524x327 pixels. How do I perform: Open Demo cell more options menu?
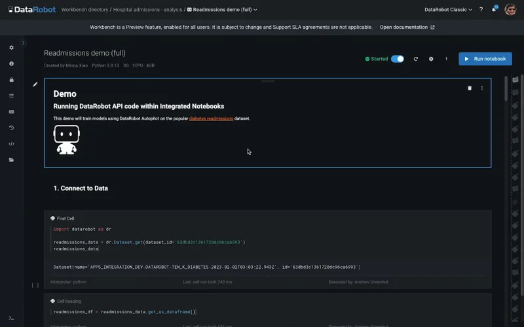482,88
